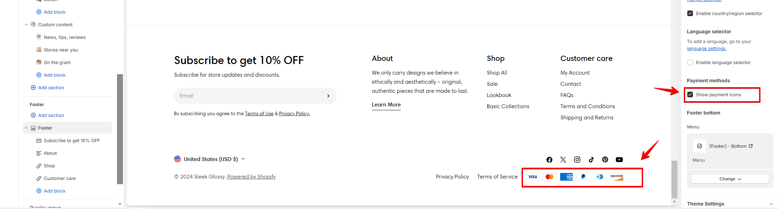The image size is (778, 209).
Task: Open the Powered by Shopify link
Action: coord(252,177)
